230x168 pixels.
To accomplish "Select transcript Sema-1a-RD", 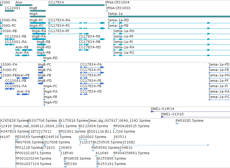I will click(169, 23).
